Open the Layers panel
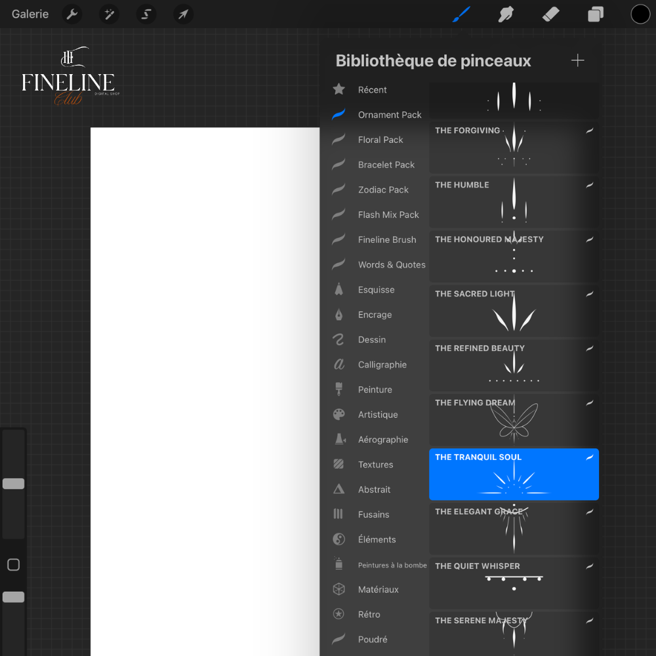Screen dimensions: 656x656 tap(596, 14)
